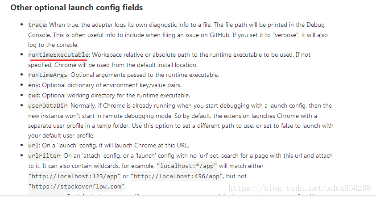This screenshot has height=197, width=376.
Task: Click the 'Other optional launch config fields' heading
Action: pyautogui.click(x=77, y=8)
